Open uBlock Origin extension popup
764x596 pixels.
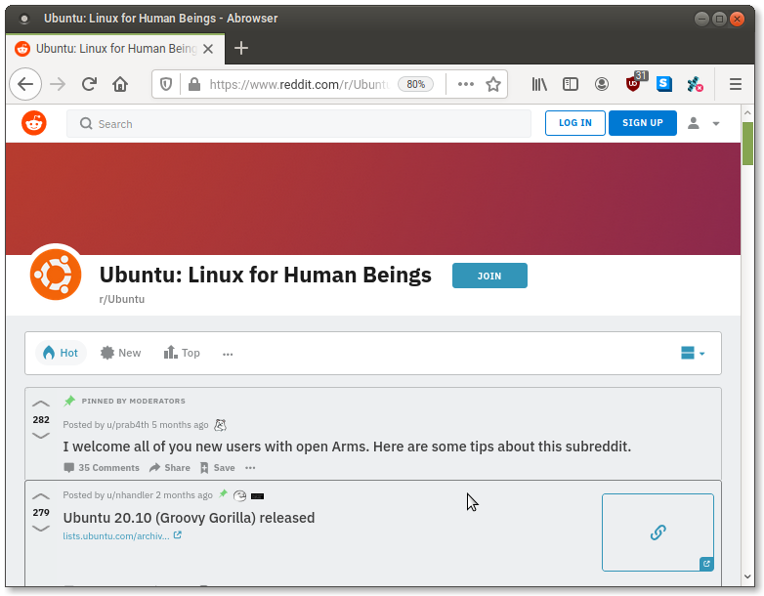[633, 83]
